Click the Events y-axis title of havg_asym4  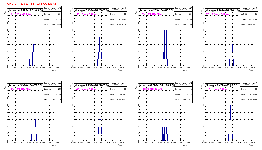[x=5, y=86]
